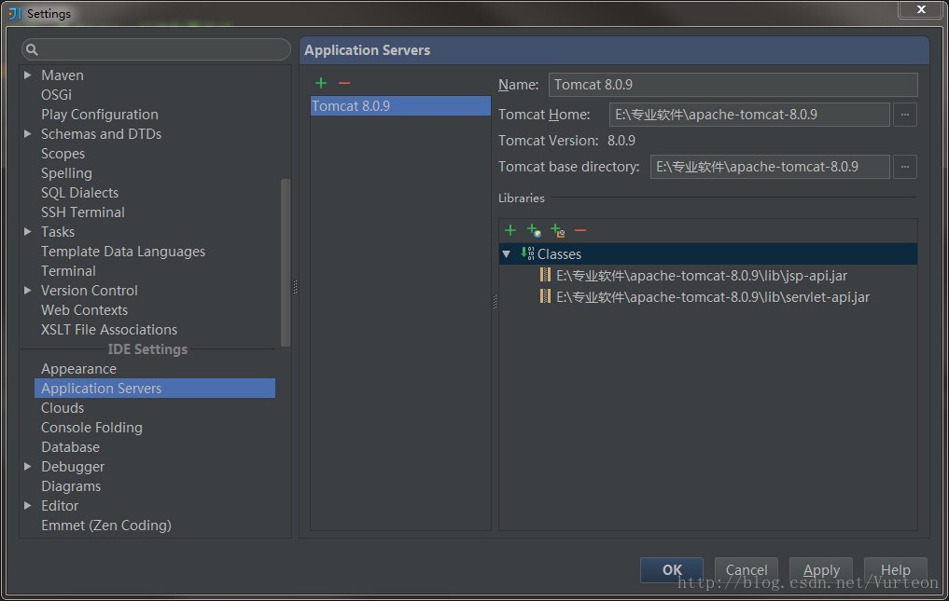Expand the Maven settings node
The image size is (949, 601).
(x=28, y=75)
